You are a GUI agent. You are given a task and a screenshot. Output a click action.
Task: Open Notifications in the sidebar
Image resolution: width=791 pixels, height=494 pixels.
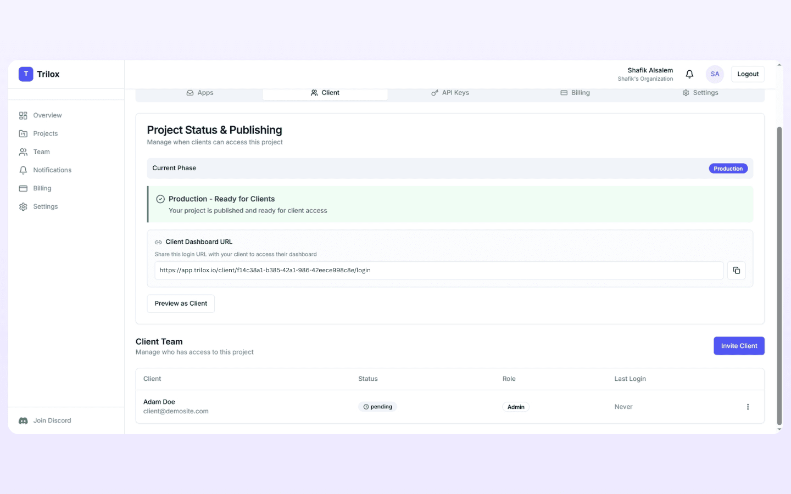(x=52, y=170)
